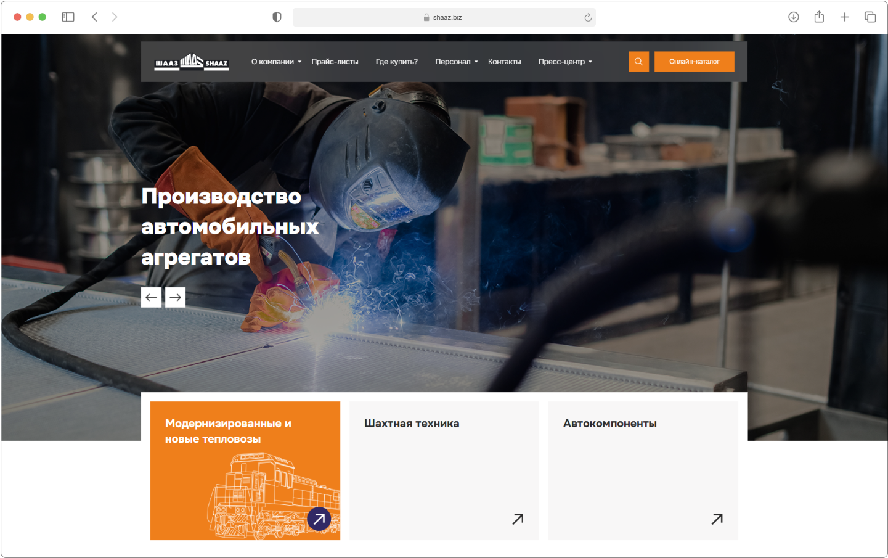This screenshot has width=888, height=558.
Task: Toggle the Safari sidebar
Action: click(x=68, y=17)
